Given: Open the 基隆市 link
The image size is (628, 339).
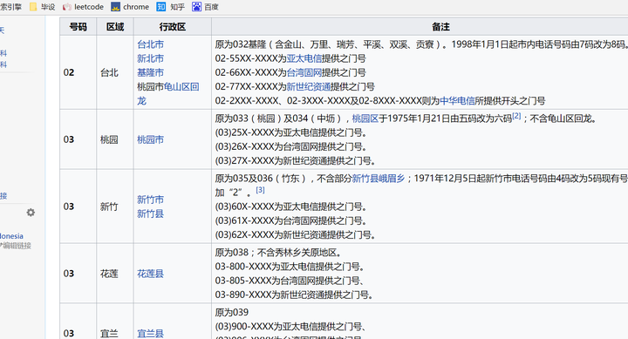Looking at the screenshot, I should tap(150, 72).
